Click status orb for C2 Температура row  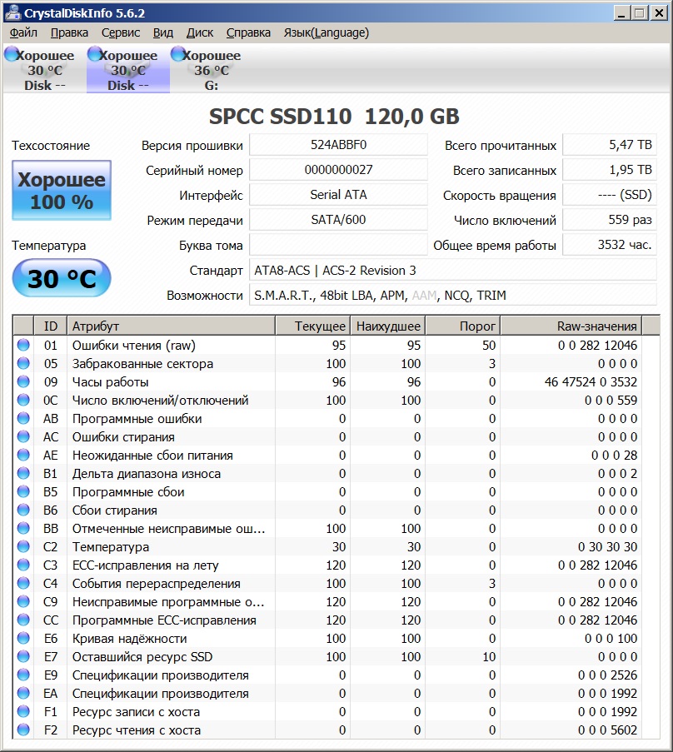coord(23,546)
